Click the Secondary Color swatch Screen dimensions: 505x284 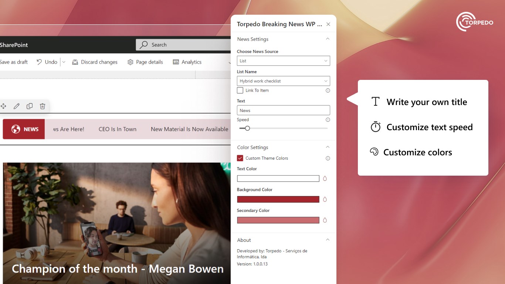point(278,220)
